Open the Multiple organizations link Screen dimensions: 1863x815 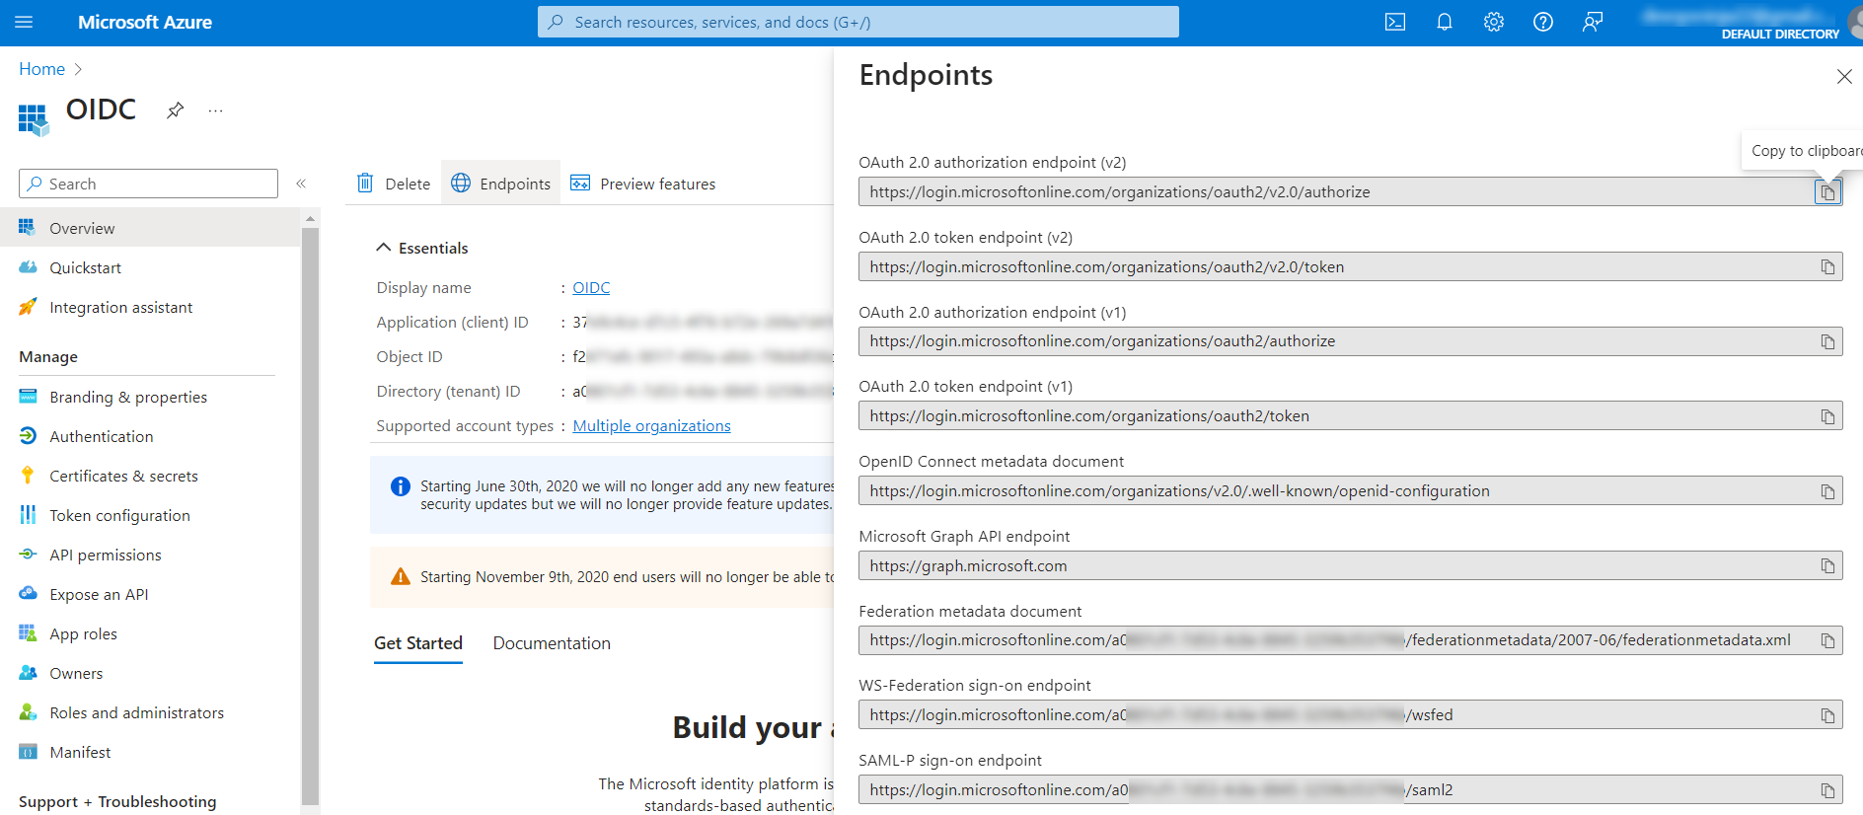click(651, 425)
